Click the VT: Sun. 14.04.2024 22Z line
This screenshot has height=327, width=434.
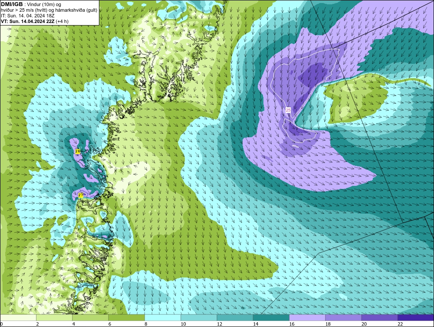point(35,21)
